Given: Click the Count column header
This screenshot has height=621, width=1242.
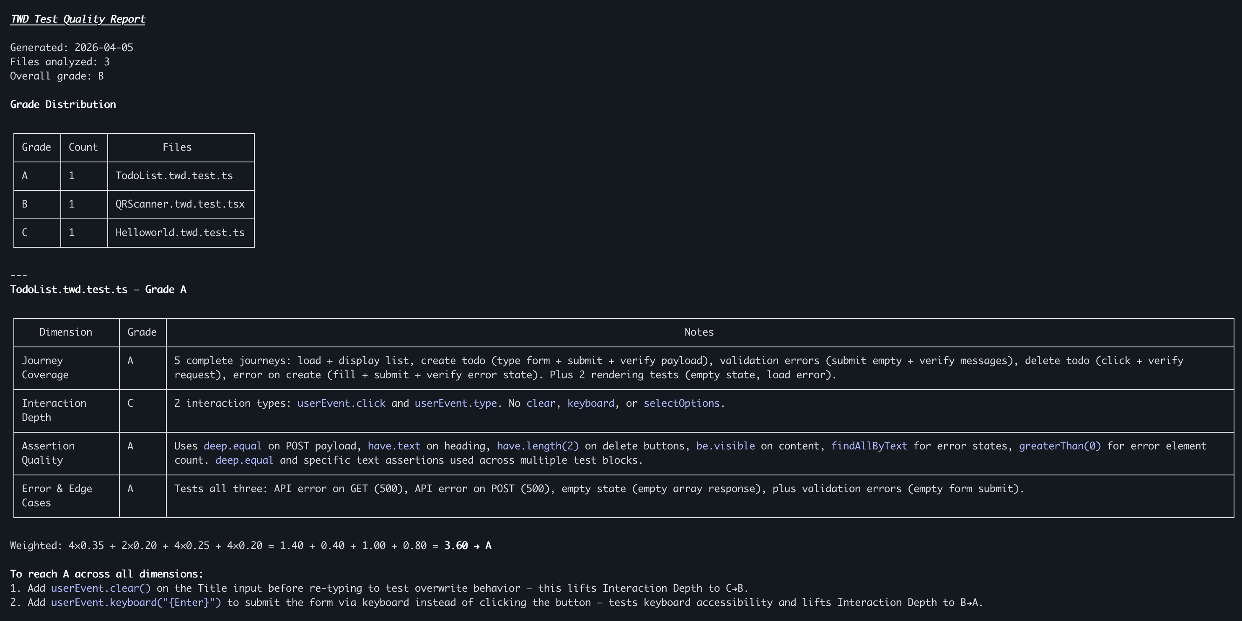Looking at the screenshot, I should pyautogui.click(x=83, y=147).
